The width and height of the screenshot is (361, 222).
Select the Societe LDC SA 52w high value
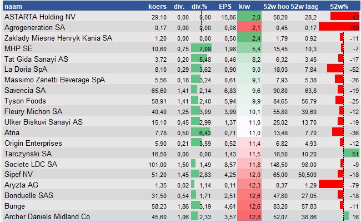pos(278,165)
